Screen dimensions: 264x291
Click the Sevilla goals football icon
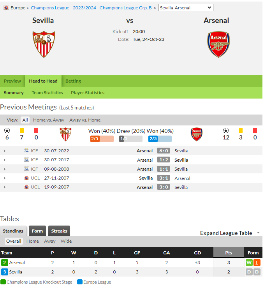pos(7,131)
